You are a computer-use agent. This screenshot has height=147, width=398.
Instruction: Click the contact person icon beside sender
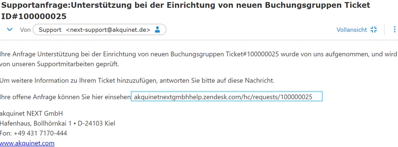pyautogui.click(x=157, y=30)
